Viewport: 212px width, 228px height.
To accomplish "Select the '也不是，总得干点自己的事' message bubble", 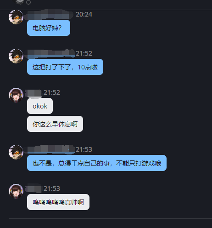I will (x=97, y=163).
